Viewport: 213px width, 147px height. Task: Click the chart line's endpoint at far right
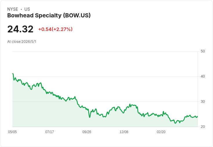[197, 116]
